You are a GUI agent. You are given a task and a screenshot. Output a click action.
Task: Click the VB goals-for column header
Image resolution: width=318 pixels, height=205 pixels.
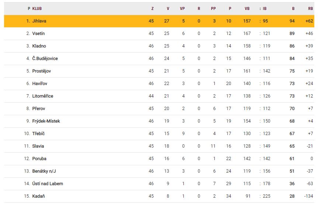[x=247, y=8]
